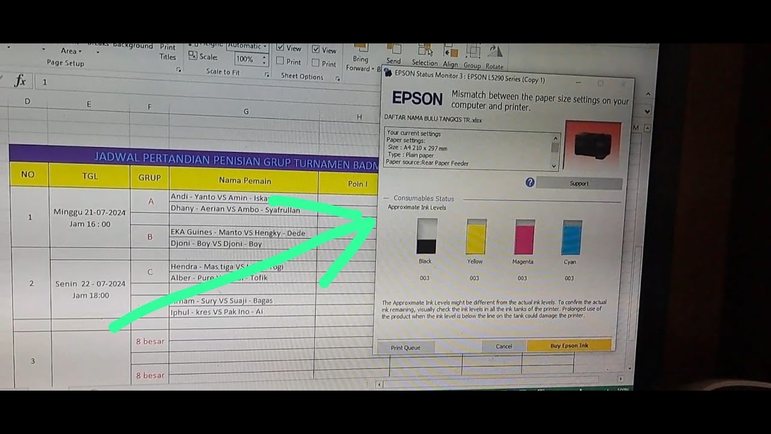
Task: Click the Scale 100% spinner arrows
Action: (264, 60)
